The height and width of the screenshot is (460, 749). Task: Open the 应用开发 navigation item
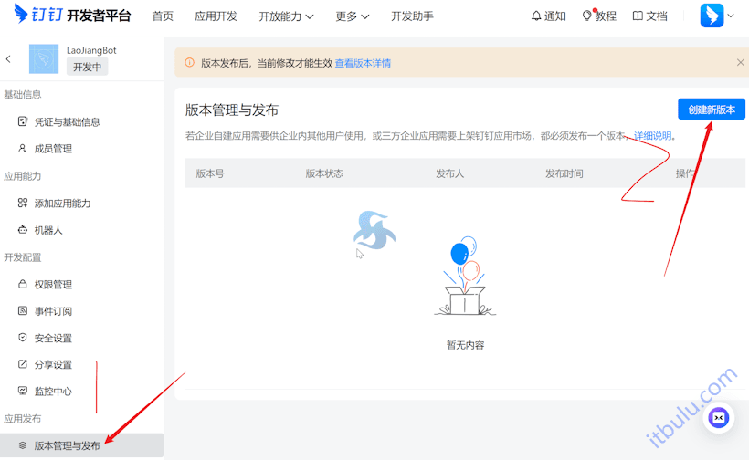coord(216,16)
